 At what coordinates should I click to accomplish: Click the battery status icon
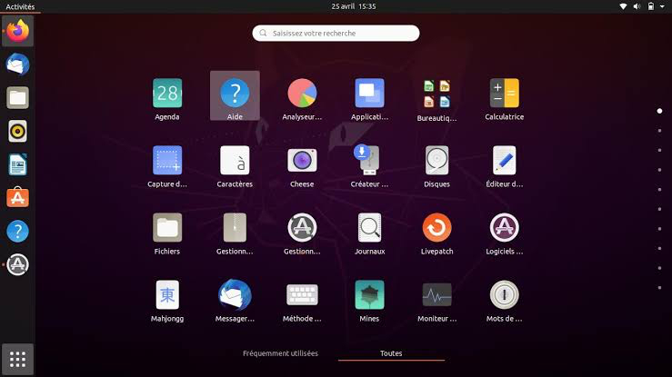tap(651, 6)
